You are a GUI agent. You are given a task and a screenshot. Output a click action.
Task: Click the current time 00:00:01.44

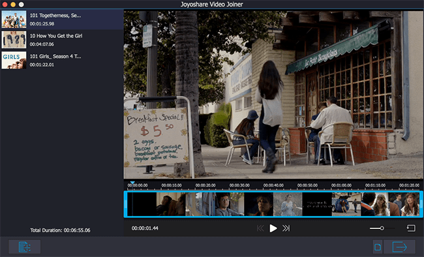point(145,228)
